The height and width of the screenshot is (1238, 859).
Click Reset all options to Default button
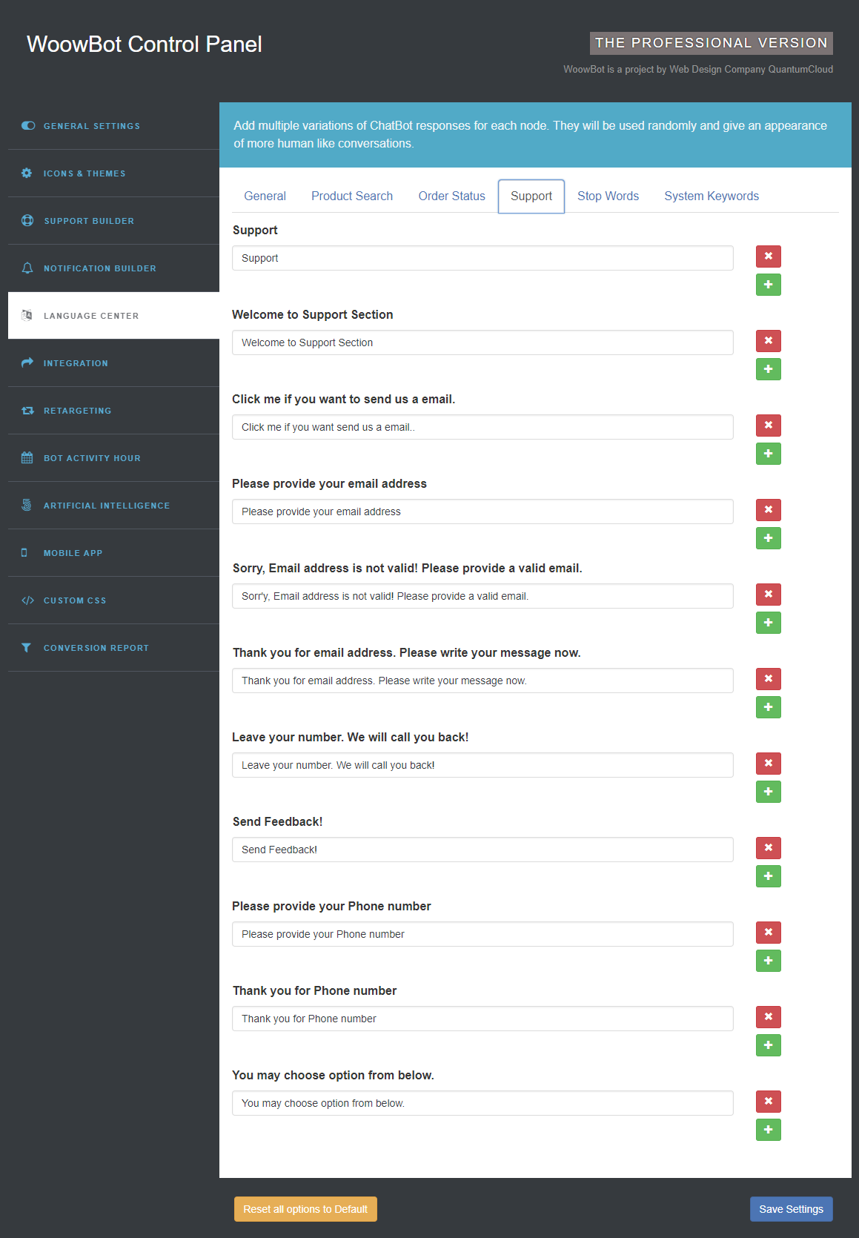click(x=305, y=1209)
